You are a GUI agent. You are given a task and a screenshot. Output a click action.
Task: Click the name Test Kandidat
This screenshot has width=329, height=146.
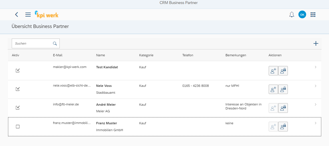(x=107, y=67)
